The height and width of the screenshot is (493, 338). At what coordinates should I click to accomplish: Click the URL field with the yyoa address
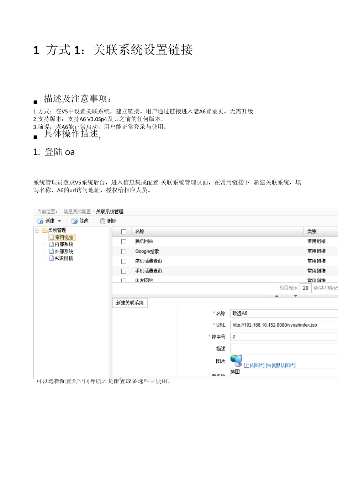pyautogui.click(x=284, y=325)
